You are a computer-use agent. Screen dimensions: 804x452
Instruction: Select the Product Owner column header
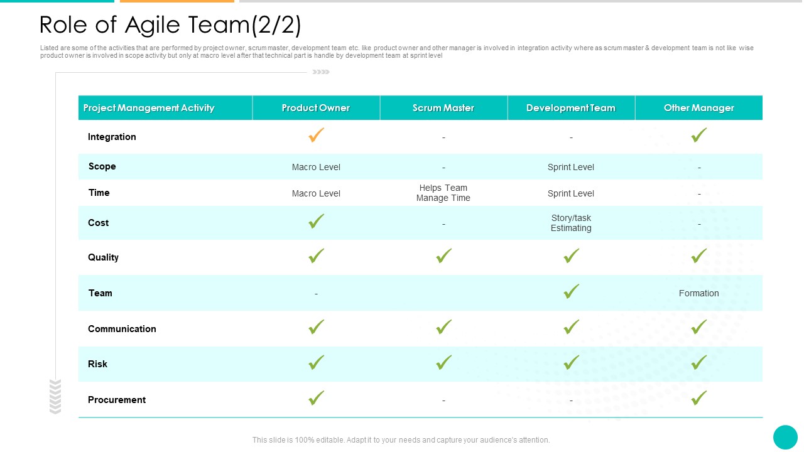point(316,108)
